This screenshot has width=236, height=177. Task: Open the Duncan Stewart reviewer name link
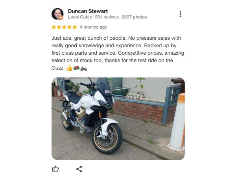88,11
